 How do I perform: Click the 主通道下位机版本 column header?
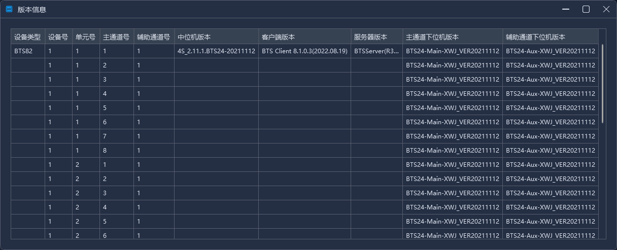coord(453,37)
